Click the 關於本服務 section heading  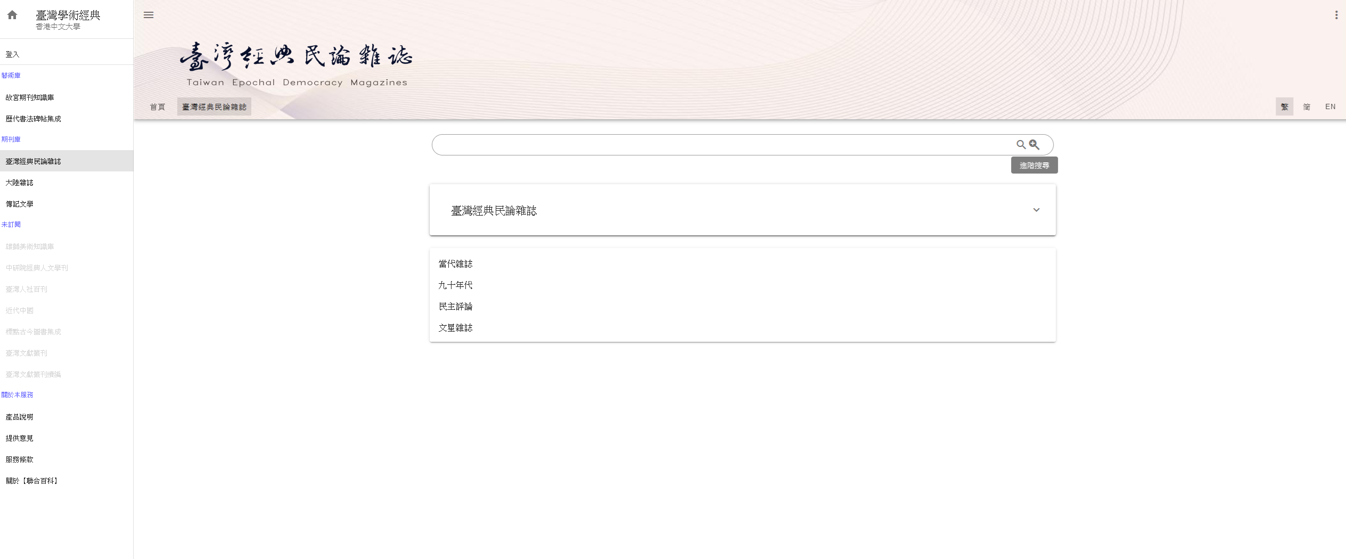tap(17, 395)
